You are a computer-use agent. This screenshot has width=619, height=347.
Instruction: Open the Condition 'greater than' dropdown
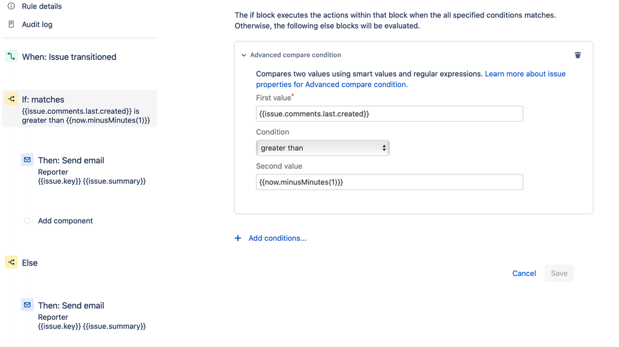[322, 148]
